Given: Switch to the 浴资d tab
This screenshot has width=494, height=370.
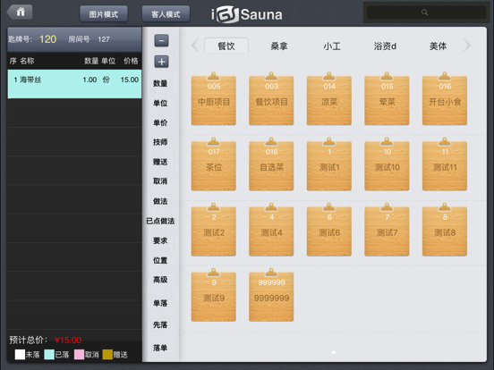Looking at the screenshot, I should (x=385, y=46).
